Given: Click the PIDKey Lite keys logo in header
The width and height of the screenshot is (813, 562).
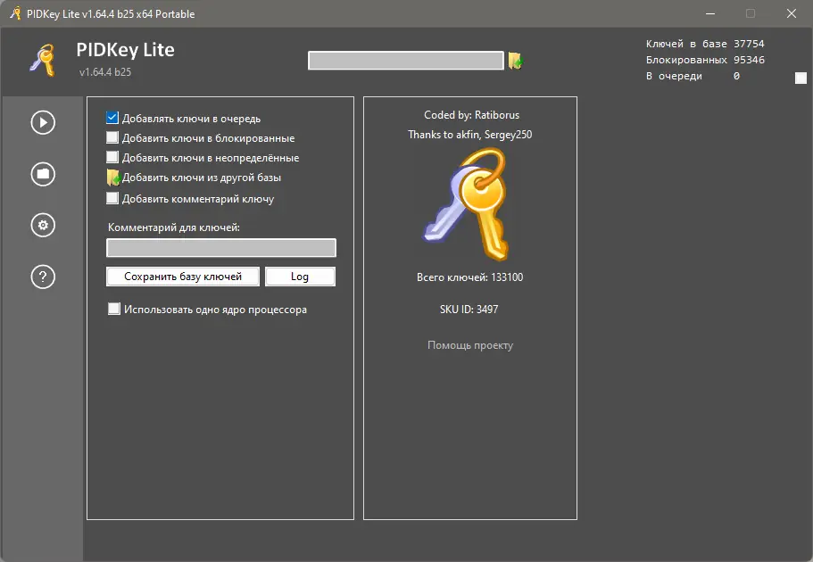Looking at the screenshot, I should pyautogui.click(x=43, y=60).
